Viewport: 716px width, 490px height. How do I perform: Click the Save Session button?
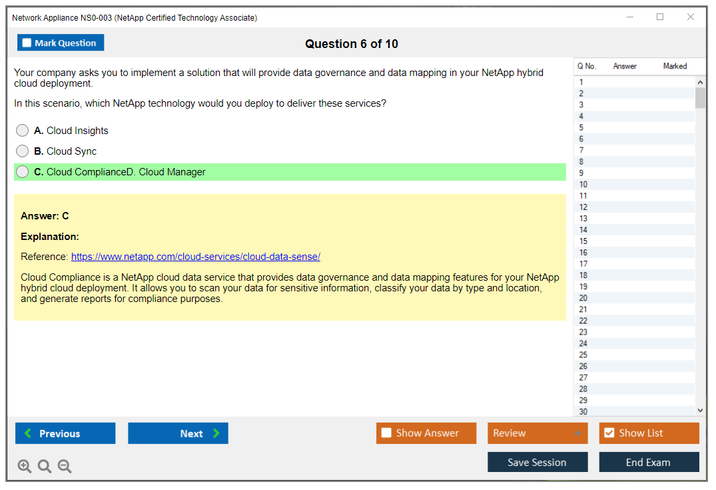537,462
